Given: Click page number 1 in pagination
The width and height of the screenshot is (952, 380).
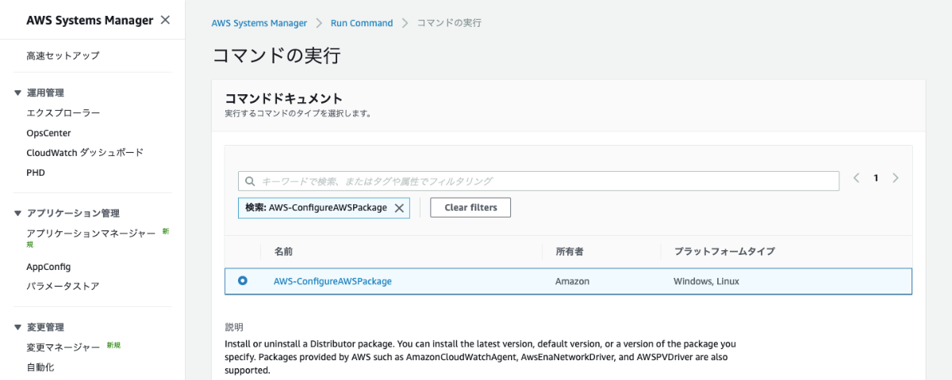Looking at the screenshot, I should coord(876,178).
